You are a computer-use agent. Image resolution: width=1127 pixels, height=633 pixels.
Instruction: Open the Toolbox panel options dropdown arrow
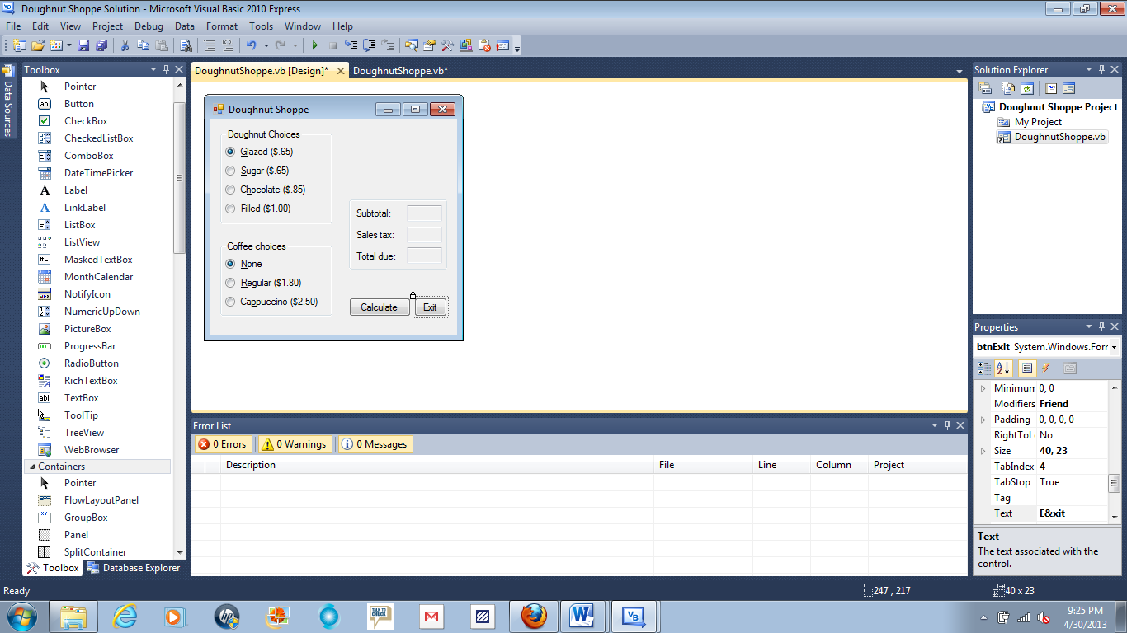pyautogui.click(x=153, y=70)
